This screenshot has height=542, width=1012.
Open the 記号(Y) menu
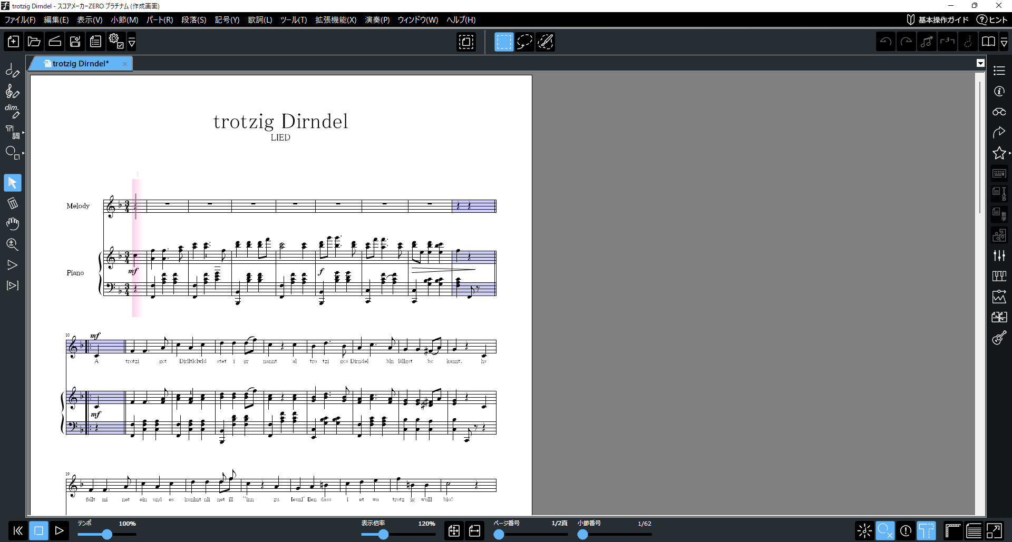tap(227, 19)
